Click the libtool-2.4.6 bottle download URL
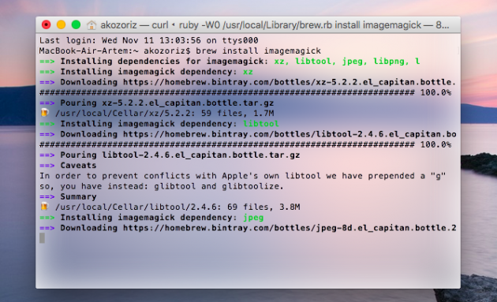The height and width of the screenshot is (302, 497). click(290, 134)
